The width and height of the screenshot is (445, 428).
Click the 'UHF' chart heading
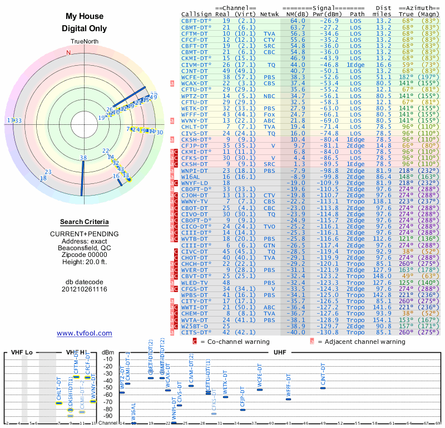280,353
